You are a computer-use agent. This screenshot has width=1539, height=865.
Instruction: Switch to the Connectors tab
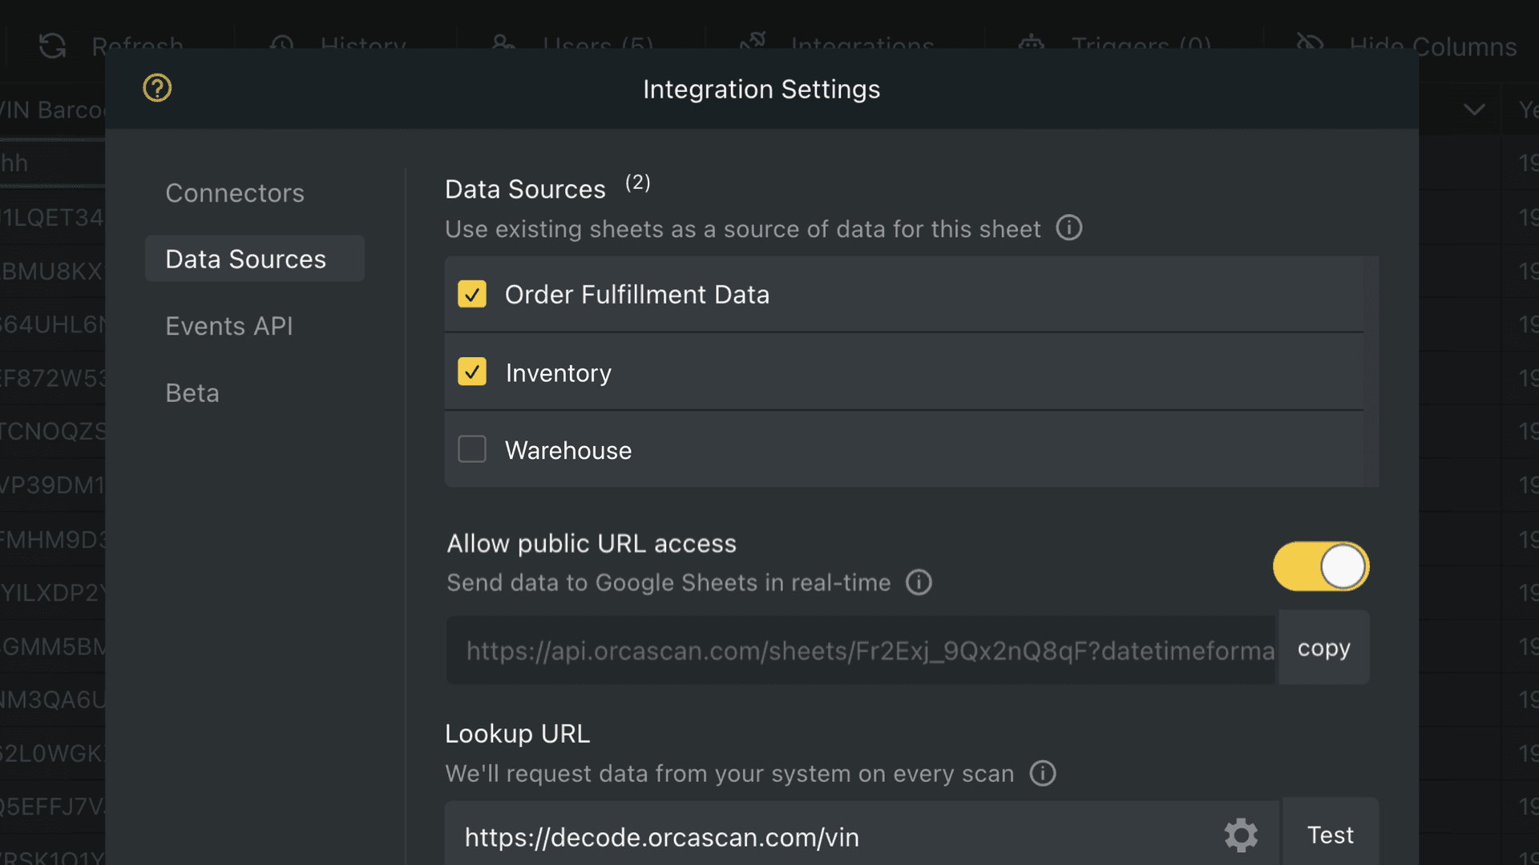pos(235,192)
